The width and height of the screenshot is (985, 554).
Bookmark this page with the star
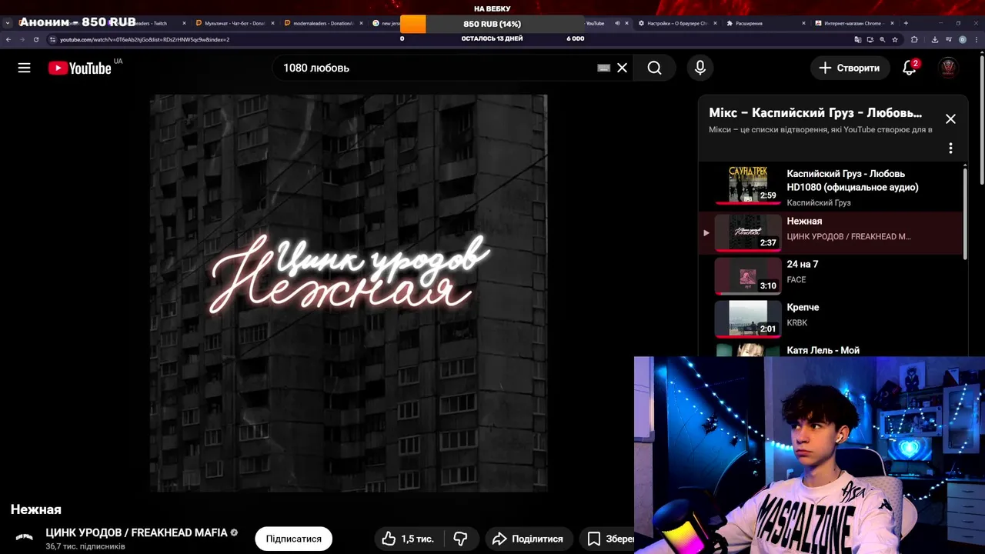(895, 39)
